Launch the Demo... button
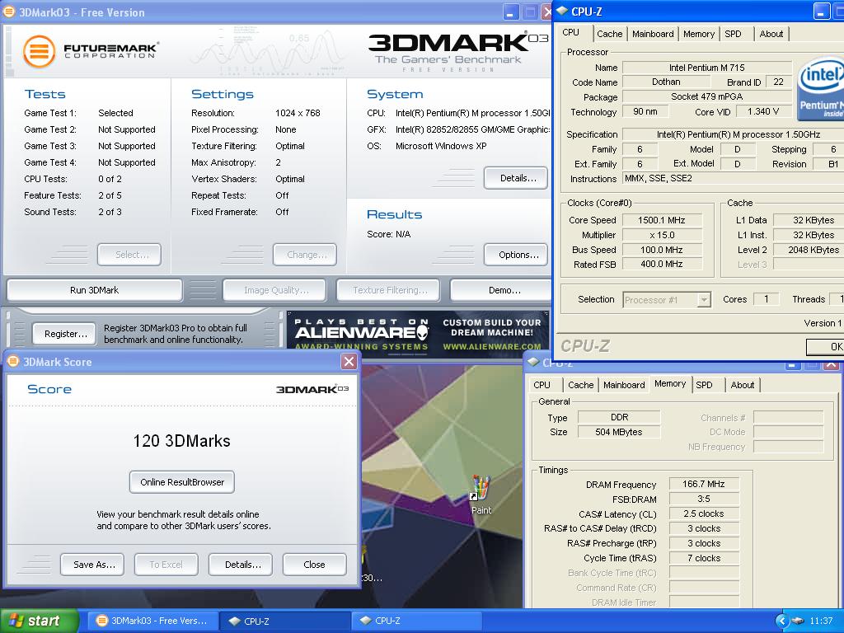The width and height of the screenshot is (844, 633). click(x=502, y=290)
